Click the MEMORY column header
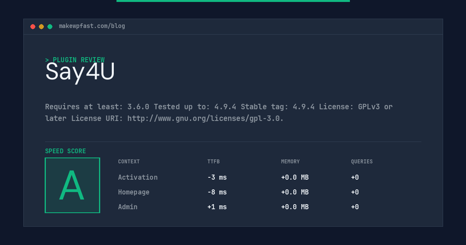 290,162
